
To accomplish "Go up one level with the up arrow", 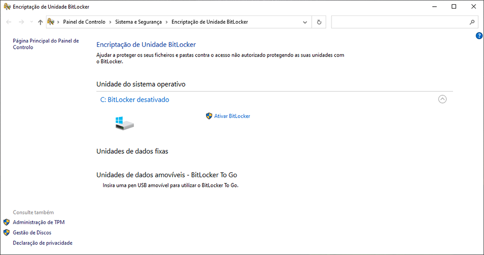I will coord(41,22).
